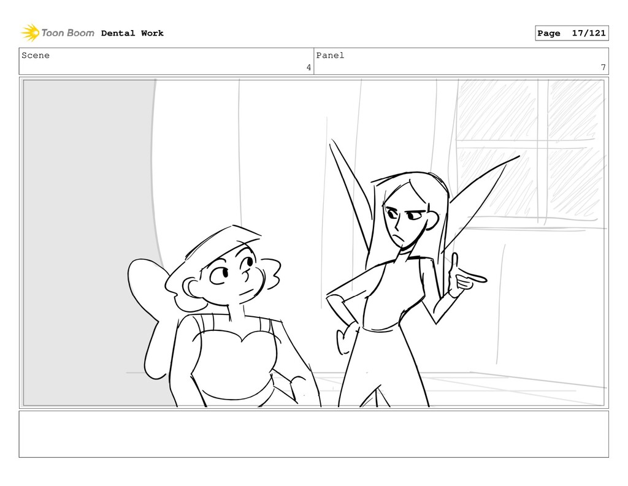The height and width of the screenshot is (486, 628).
Task: Click the Toon Boom logo
Action: (58, 33)
